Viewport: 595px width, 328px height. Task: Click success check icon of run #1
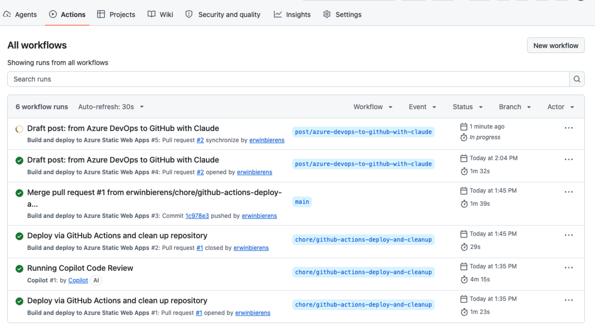point(19,301)
